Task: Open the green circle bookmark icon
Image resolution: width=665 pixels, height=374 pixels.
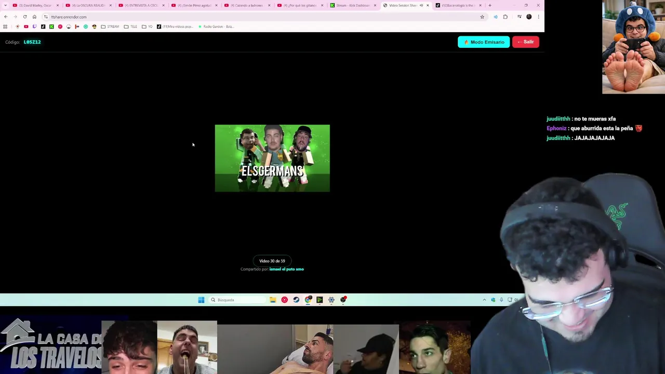Action: [x=86, y=26]
